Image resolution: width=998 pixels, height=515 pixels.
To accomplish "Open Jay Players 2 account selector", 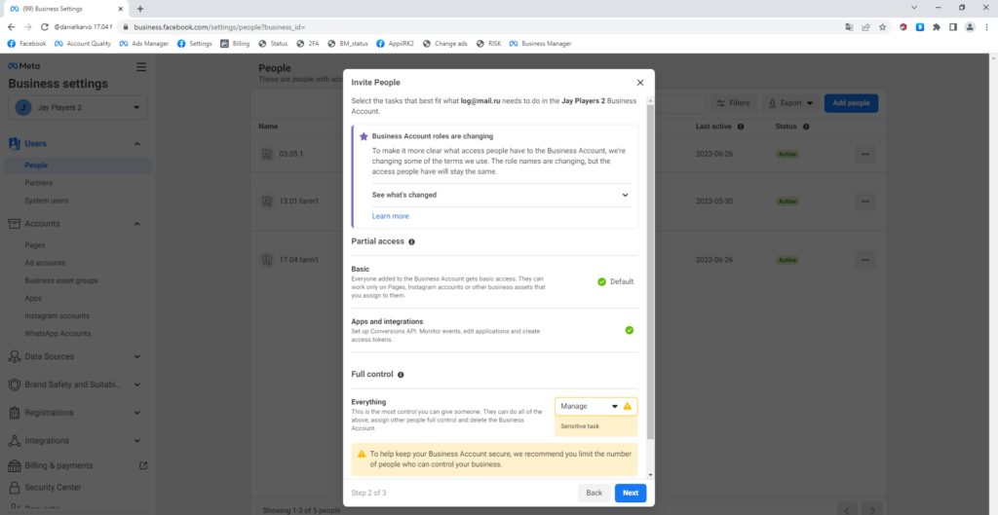I will point(78,107).
